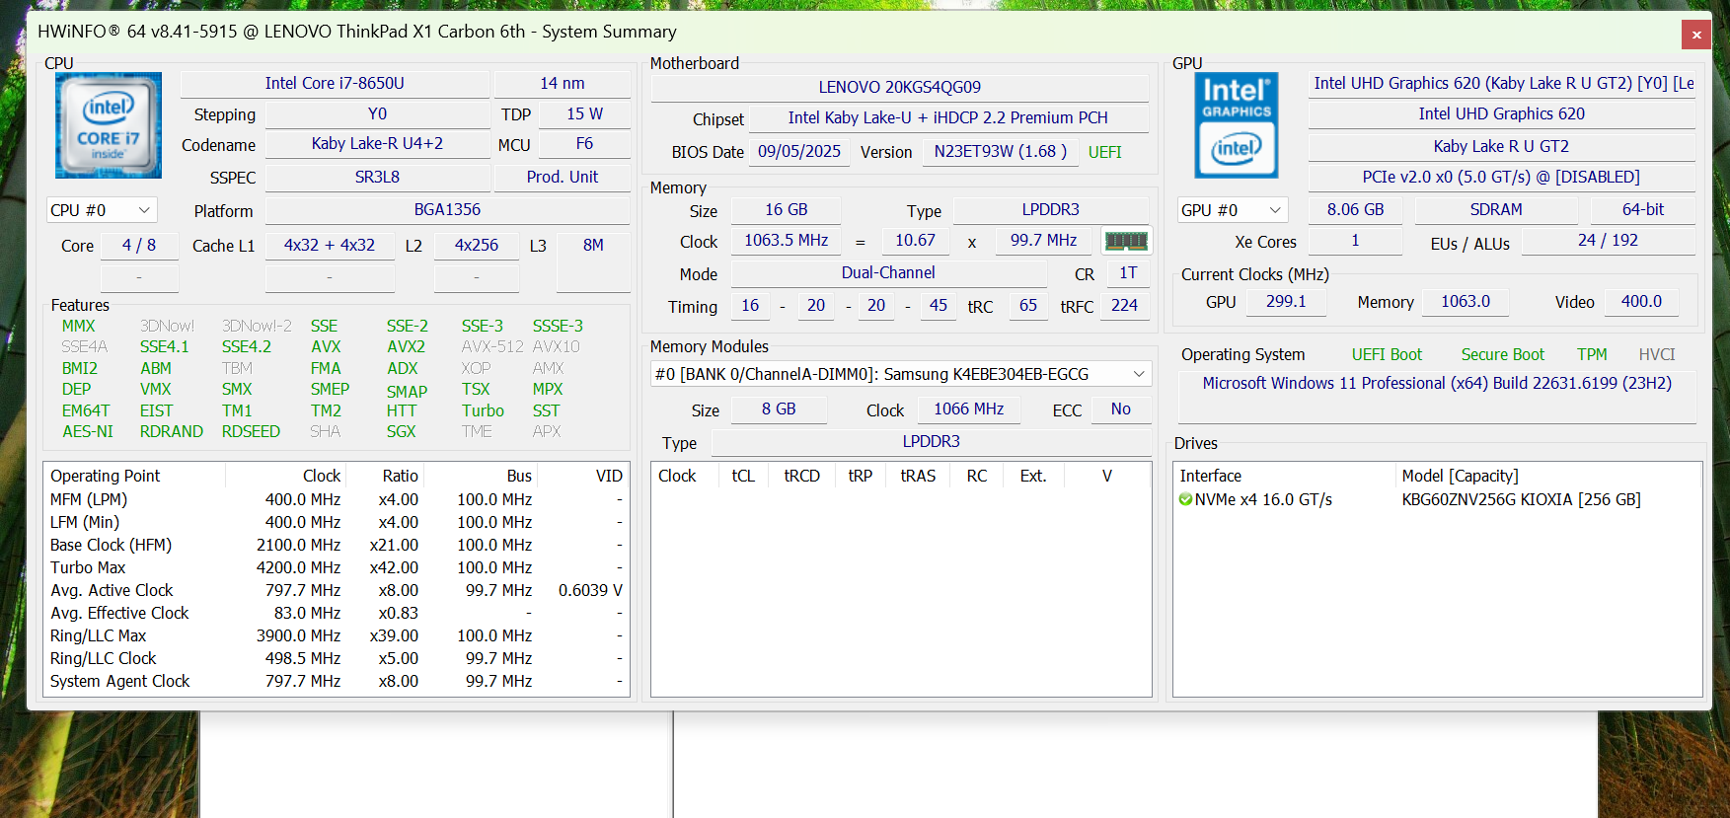The width and height of the screenshot is (1730, 818).
Task: Click the GPU memory 8.06 GB value
Action: pyautogui.click(x=1356, y=210)
